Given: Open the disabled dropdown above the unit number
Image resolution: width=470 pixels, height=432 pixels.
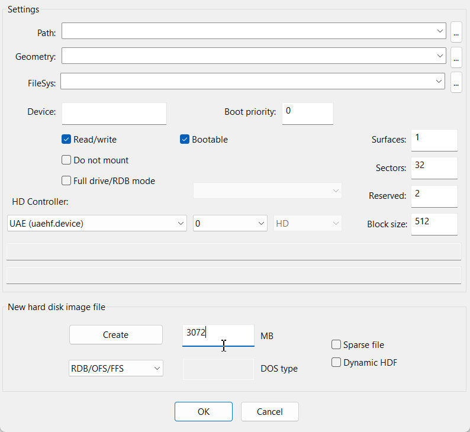Looking at the screenshot, I should point(267,191).
